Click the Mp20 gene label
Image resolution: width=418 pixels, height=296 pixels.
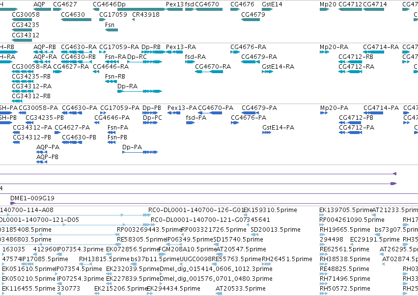[x=328, y=4]
